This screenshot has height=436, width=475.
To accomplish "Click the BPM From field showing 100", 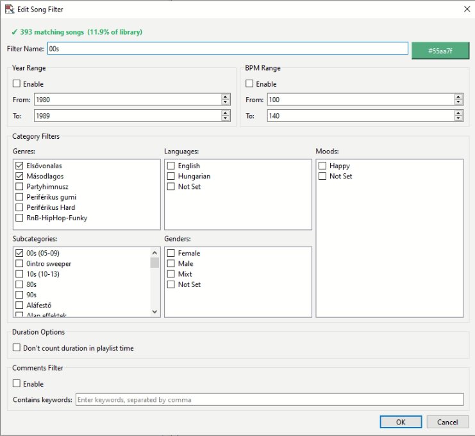I will pyautogui.click(x=360, y=100).
